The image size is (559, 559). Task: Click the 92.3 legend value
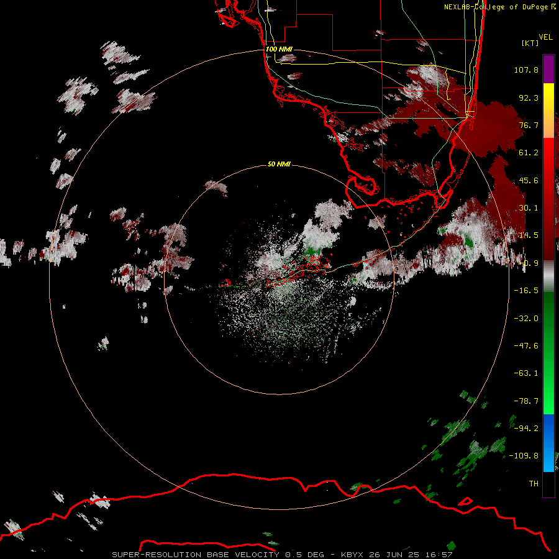coord(529,98)
